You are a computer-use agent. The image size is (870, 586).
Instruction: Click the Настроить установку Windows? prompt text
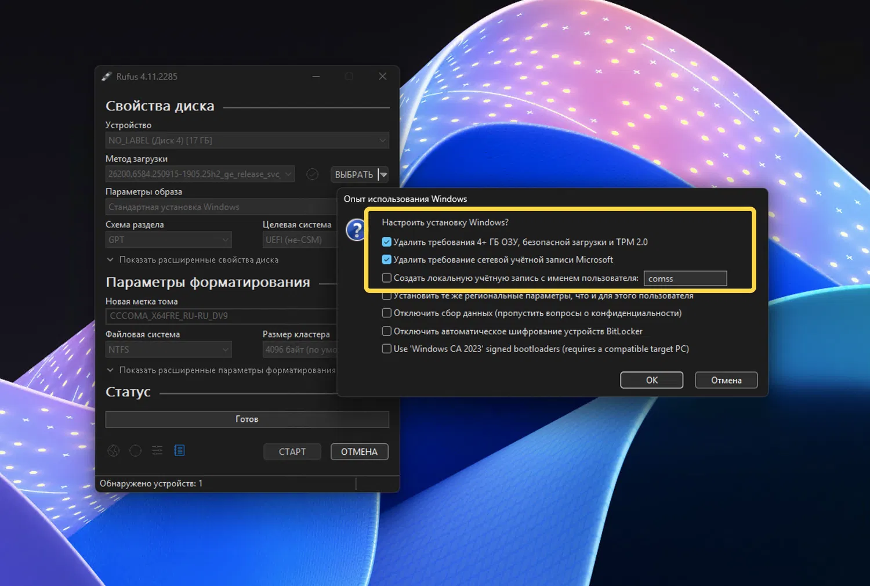pos(445,222)
